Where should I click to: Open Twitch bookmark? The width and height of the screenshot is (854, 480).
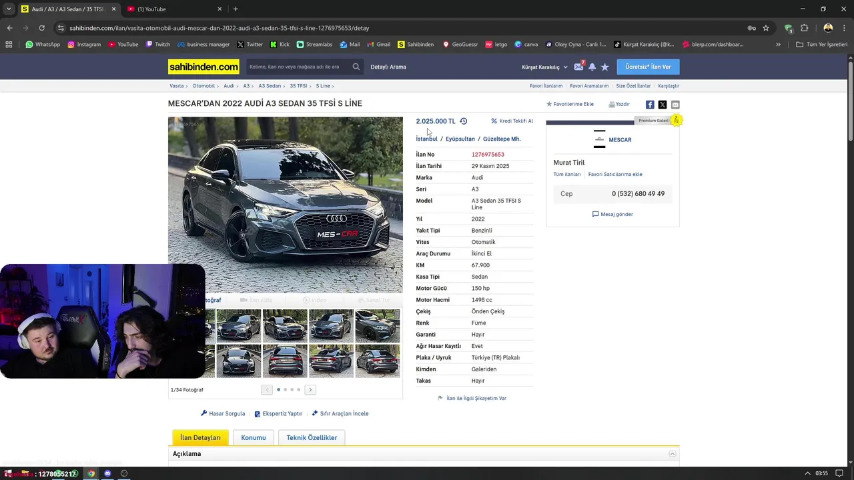tap(157, 45)
